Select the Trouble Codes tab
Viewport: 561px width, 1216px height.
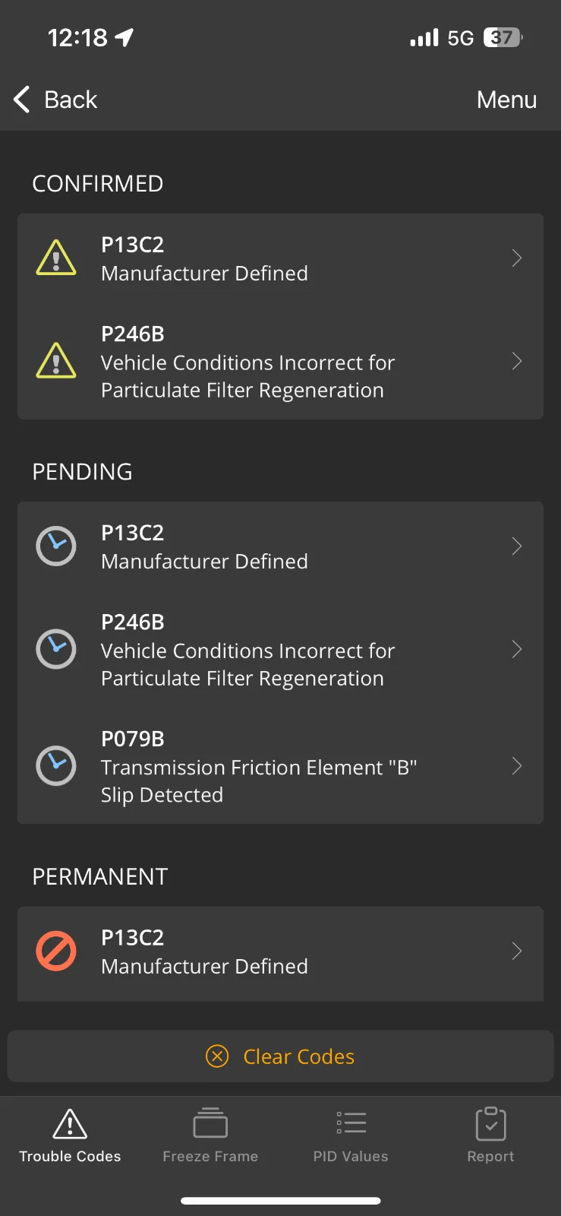click(70, 1135)
